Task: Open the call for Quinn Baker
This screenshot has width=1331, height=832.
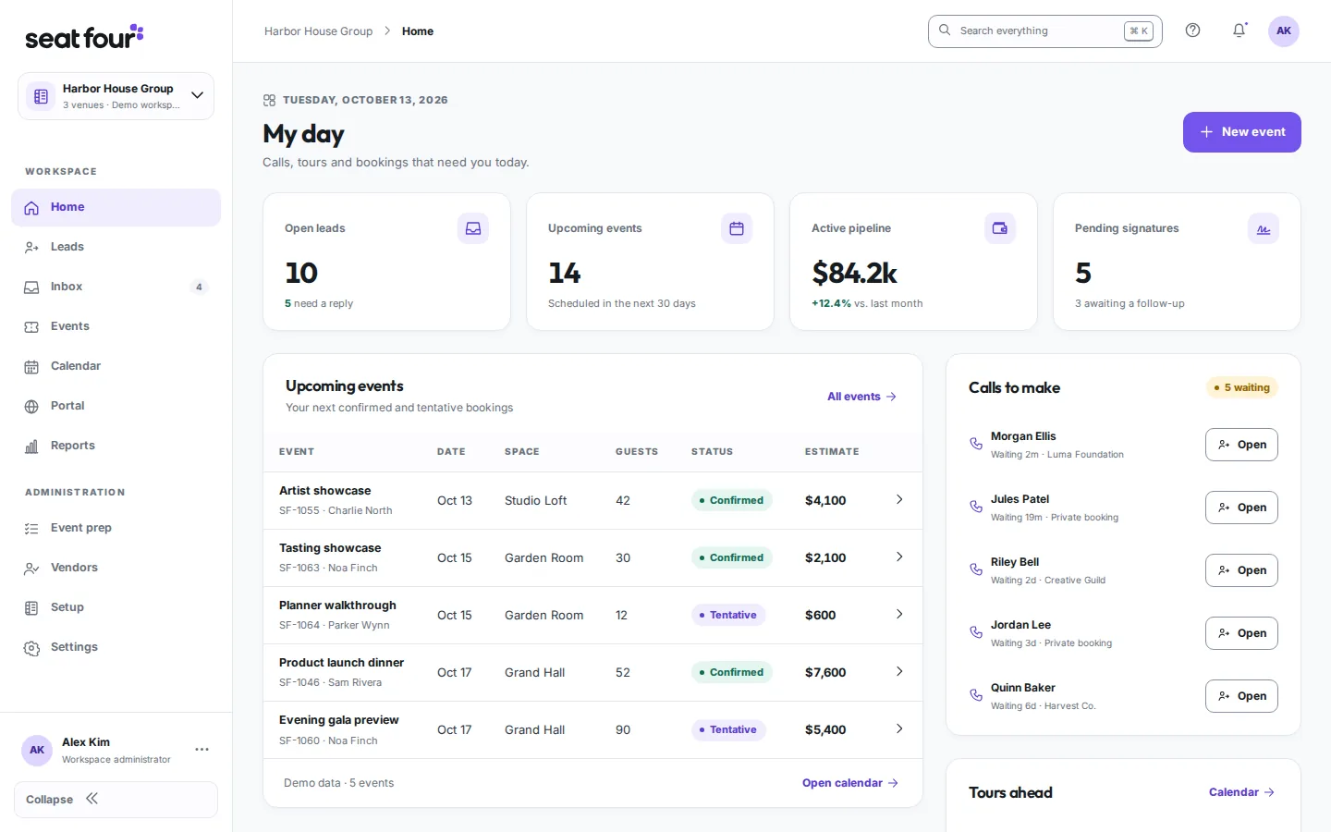Action: [x=1241, y=696]
